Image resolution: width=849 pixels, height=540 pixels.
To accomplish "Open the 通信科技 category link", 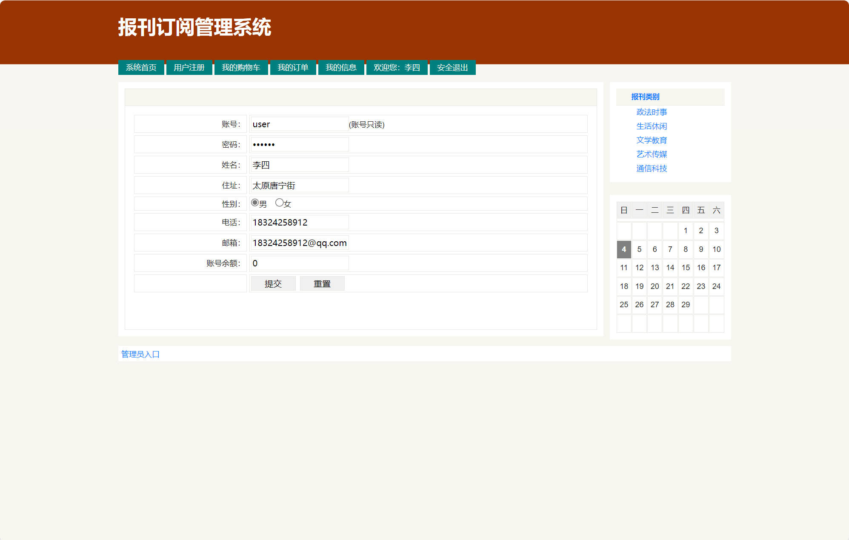I will [x=651, y=169].
